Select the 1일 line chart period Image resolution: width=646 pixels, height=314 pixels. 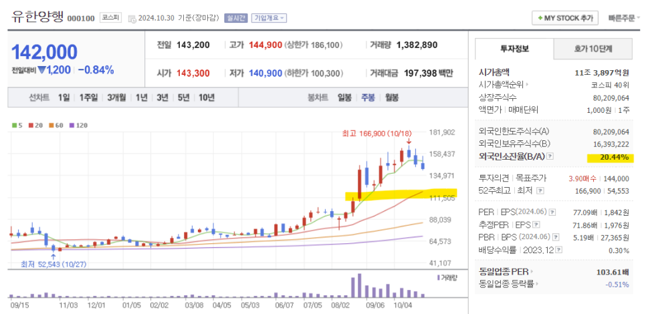click(x=64, y=98)
